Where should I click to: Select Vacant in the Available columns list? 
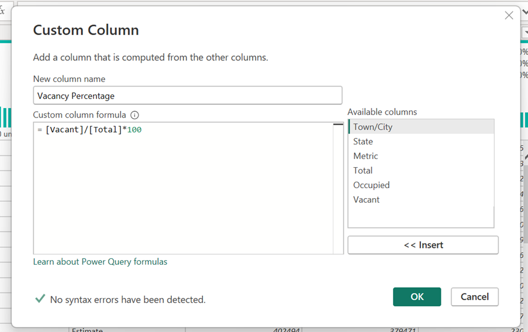click(367, 200)
